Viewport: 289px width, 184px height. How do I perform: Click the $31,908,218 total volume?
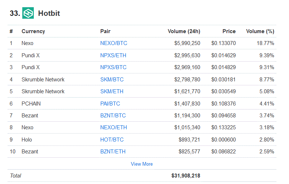point(186,176)
